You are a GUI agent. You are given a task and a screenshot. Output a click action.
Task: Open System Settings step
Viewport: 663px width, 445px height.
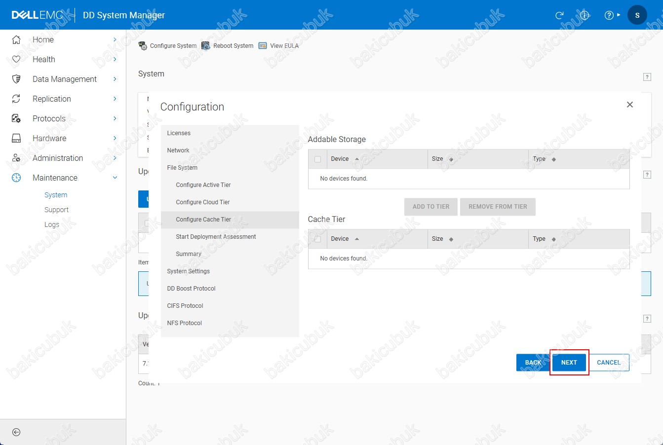click(x=230, y=271)
